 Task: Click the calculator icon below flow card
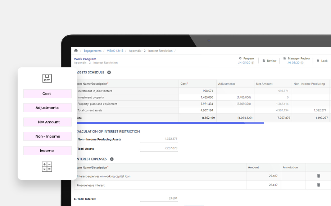coord(47,167)
